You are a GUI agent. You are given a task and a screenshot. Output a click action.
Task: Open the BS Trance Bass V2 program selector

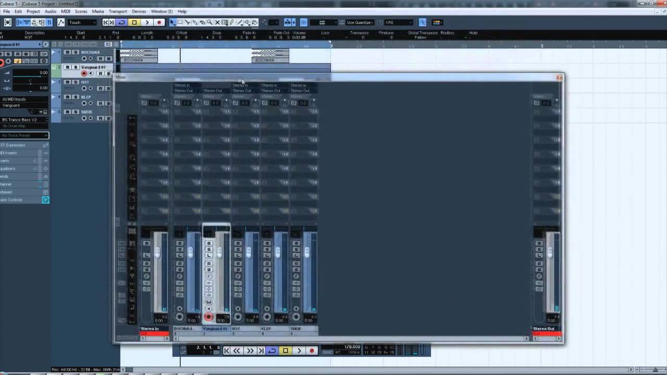(x=24, y=120)
